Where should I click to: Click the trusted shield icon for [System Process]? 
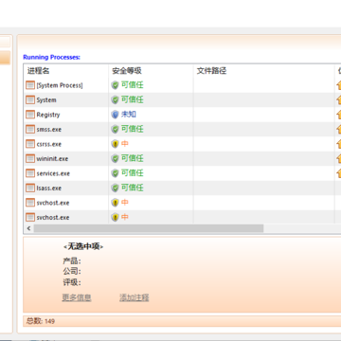pyautogui.click(x=115, y=85)
